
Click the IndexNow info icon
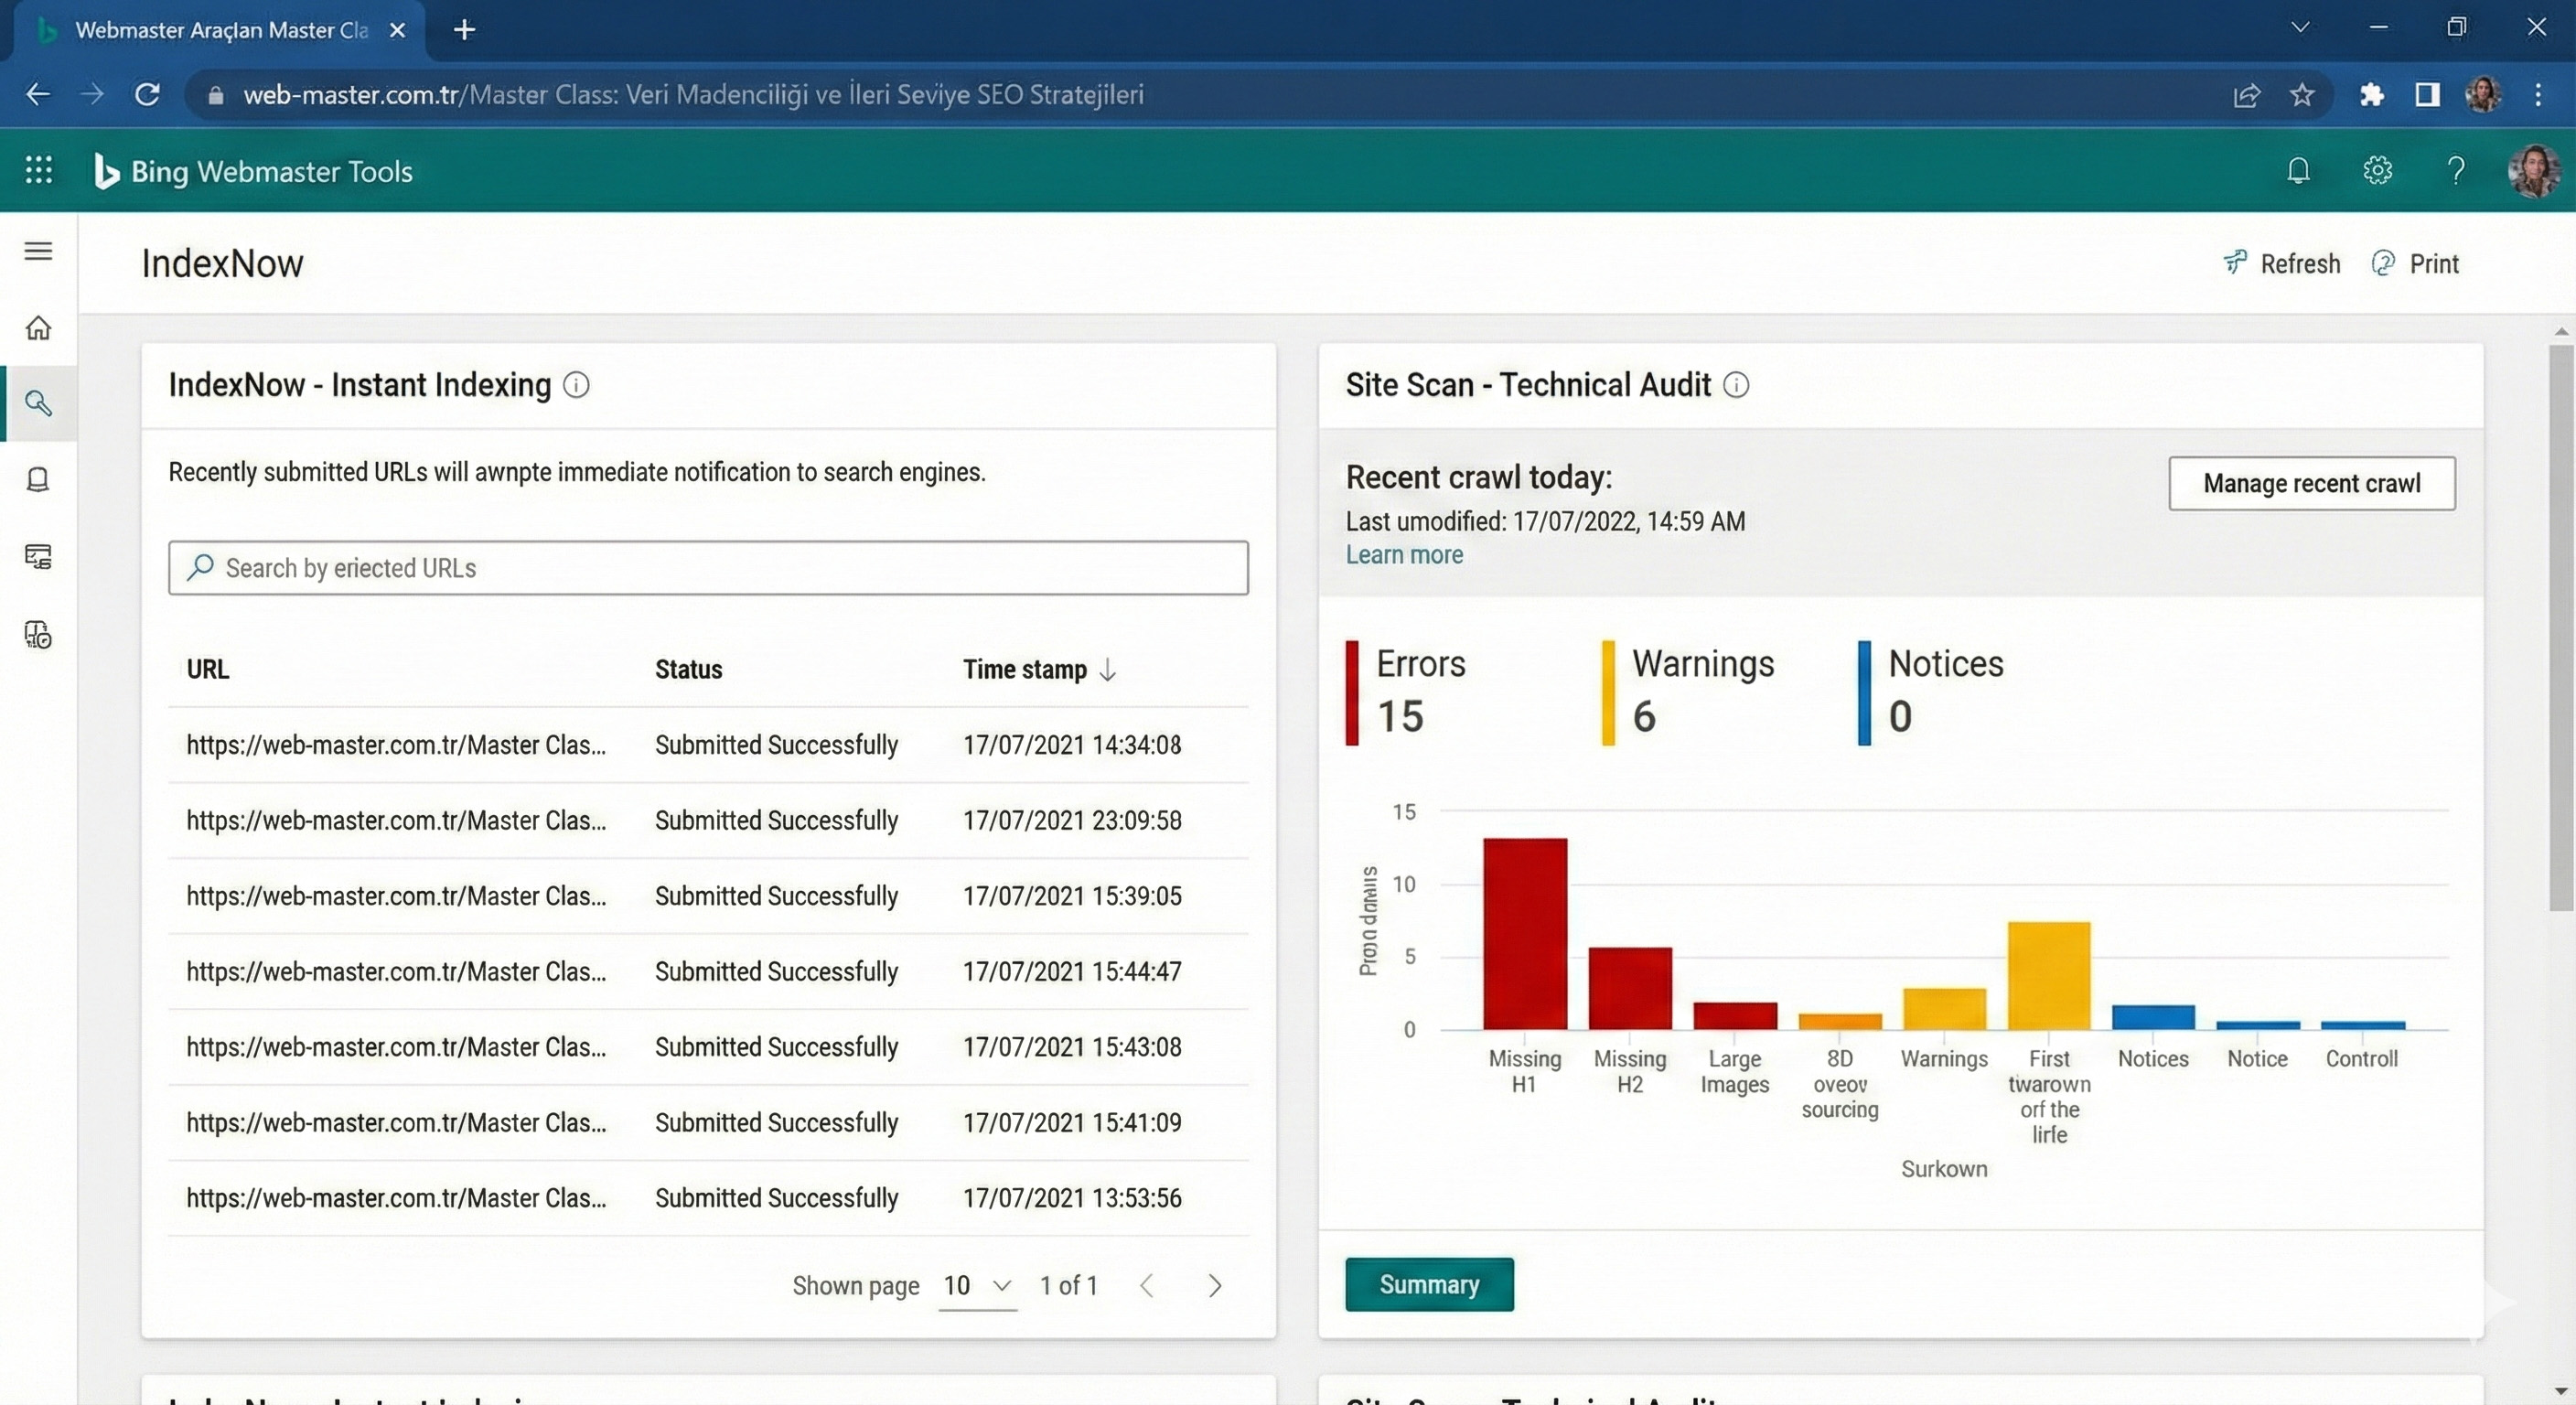tap(576, 385)
